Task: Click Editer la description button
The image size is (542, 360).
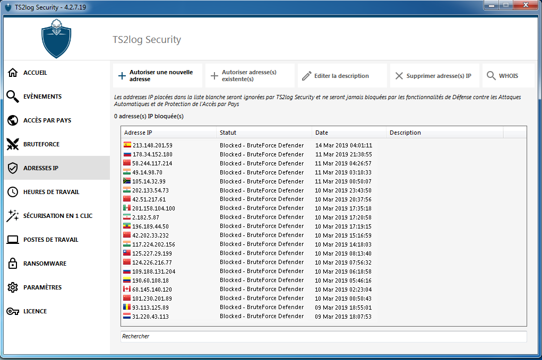Action: tap(342, 76)
